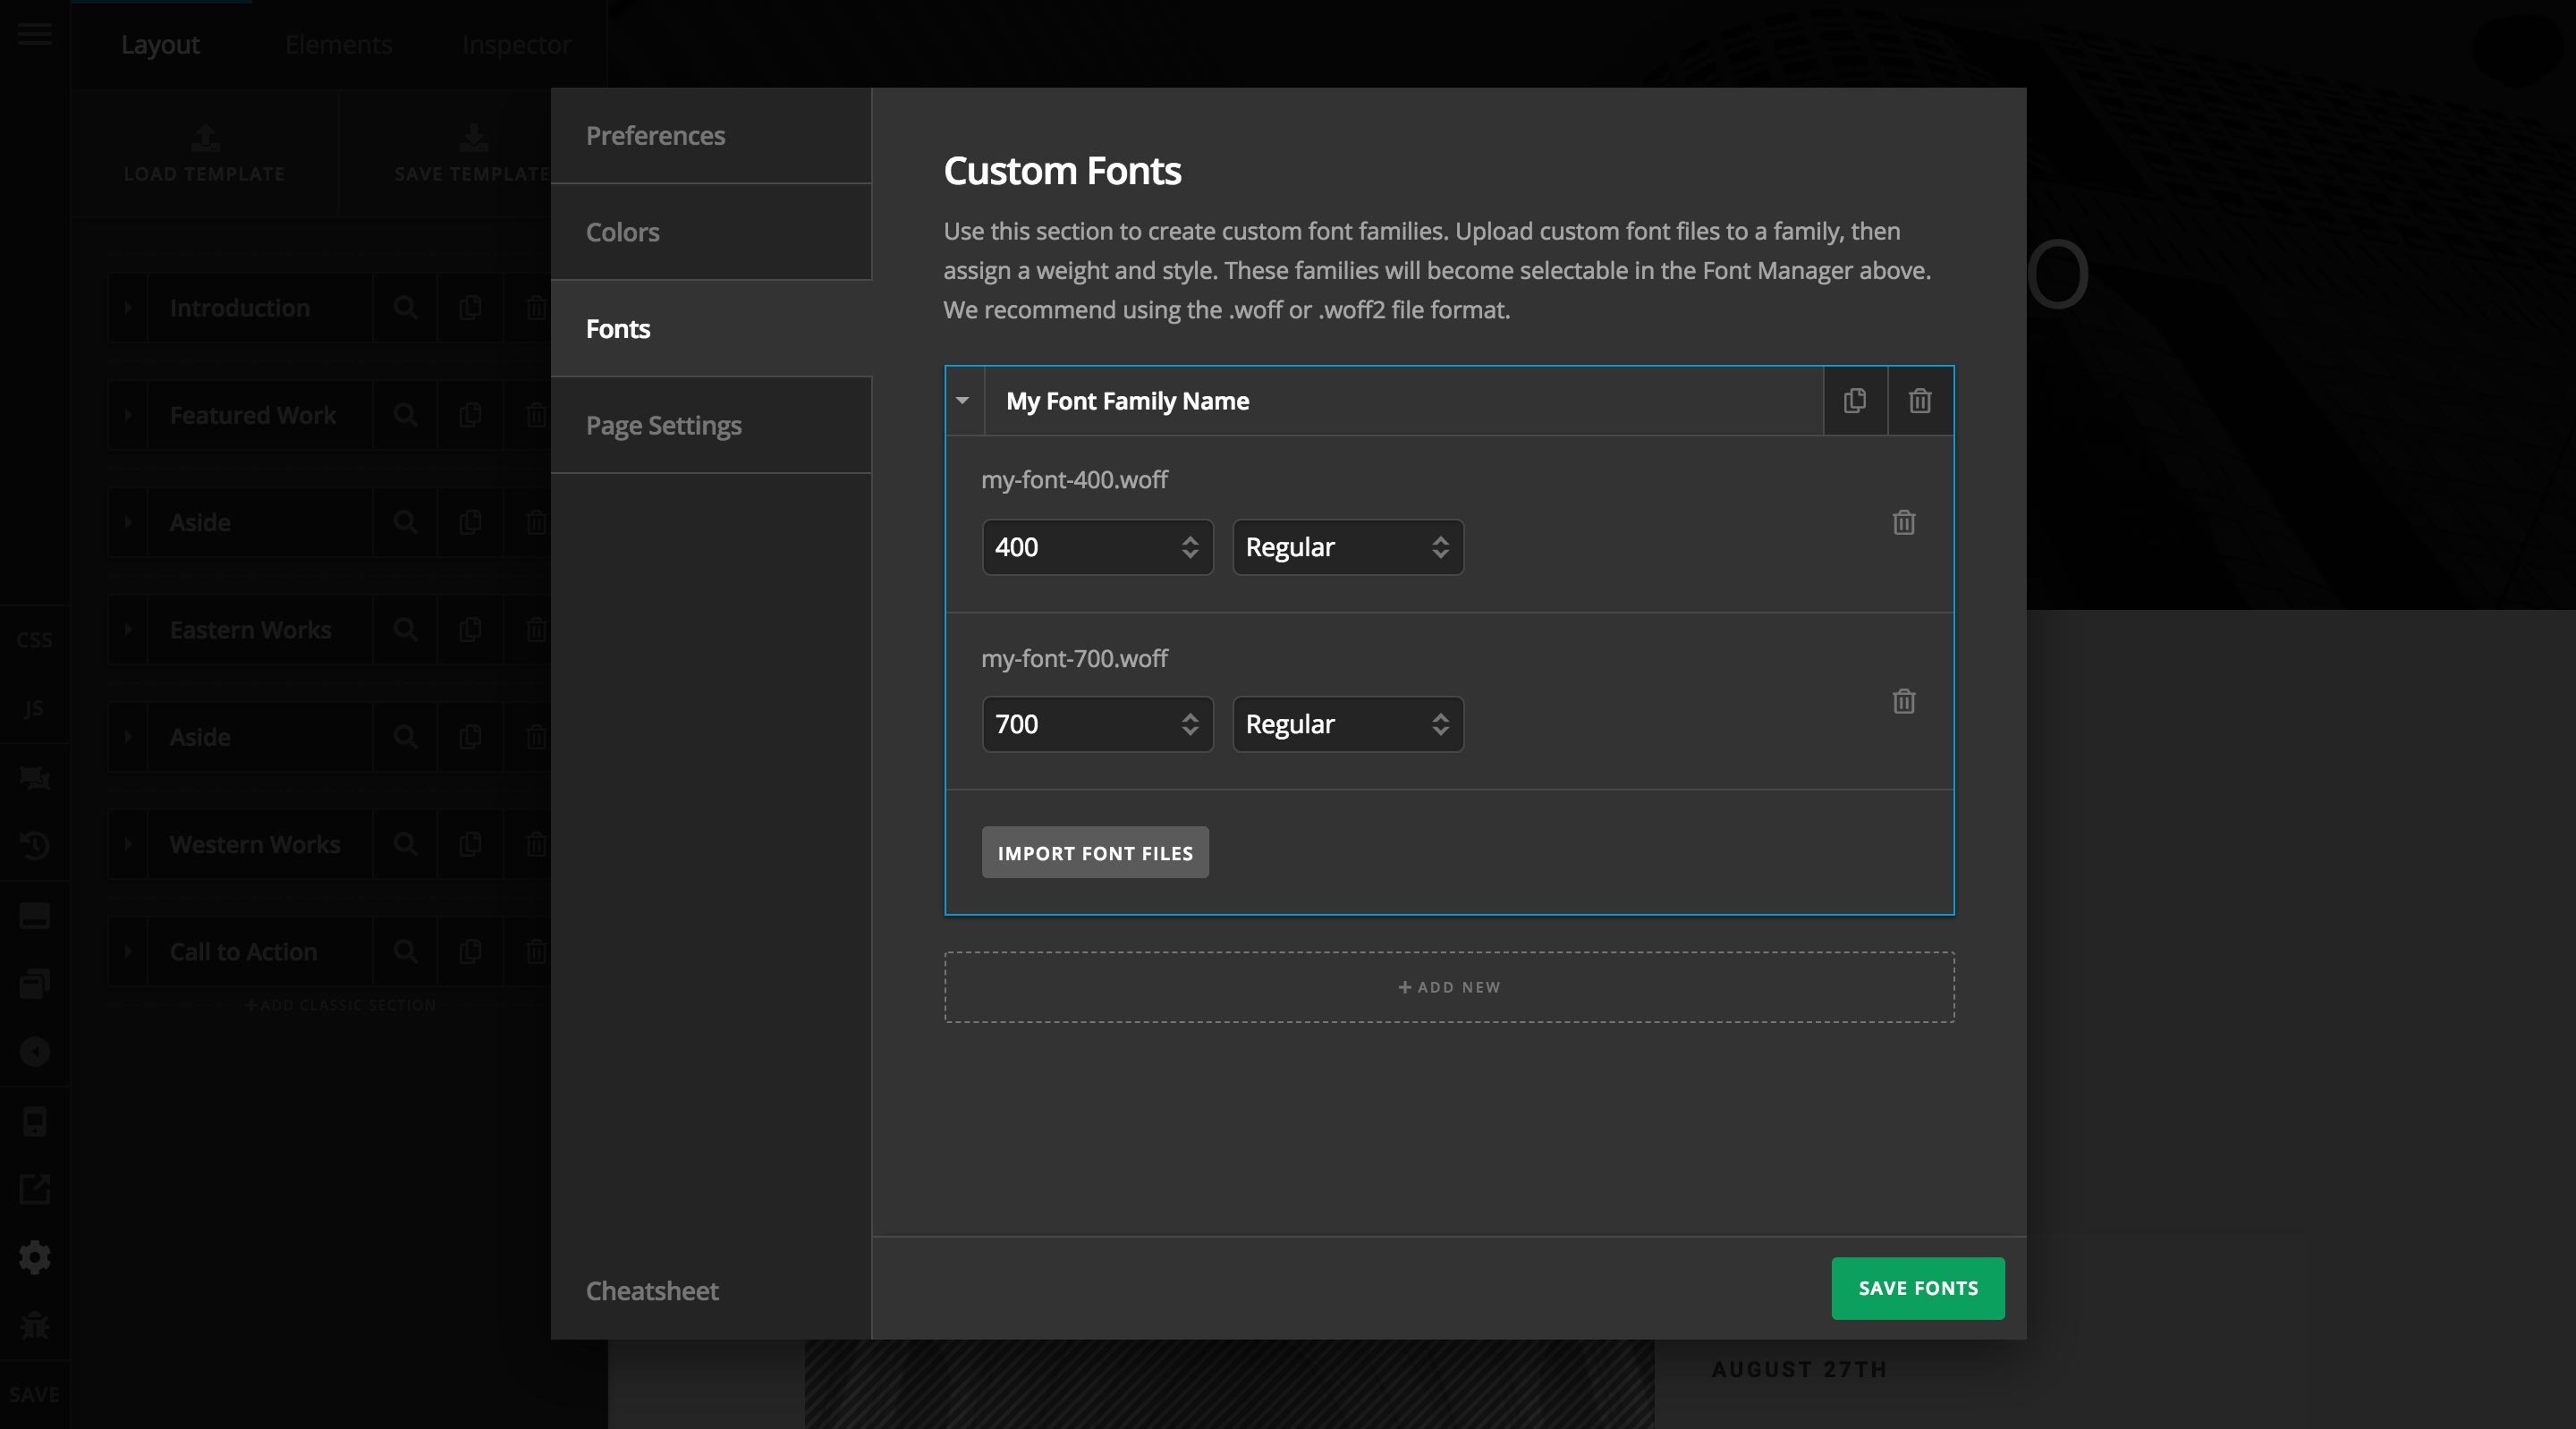Open Page Settings

(663, 425)
